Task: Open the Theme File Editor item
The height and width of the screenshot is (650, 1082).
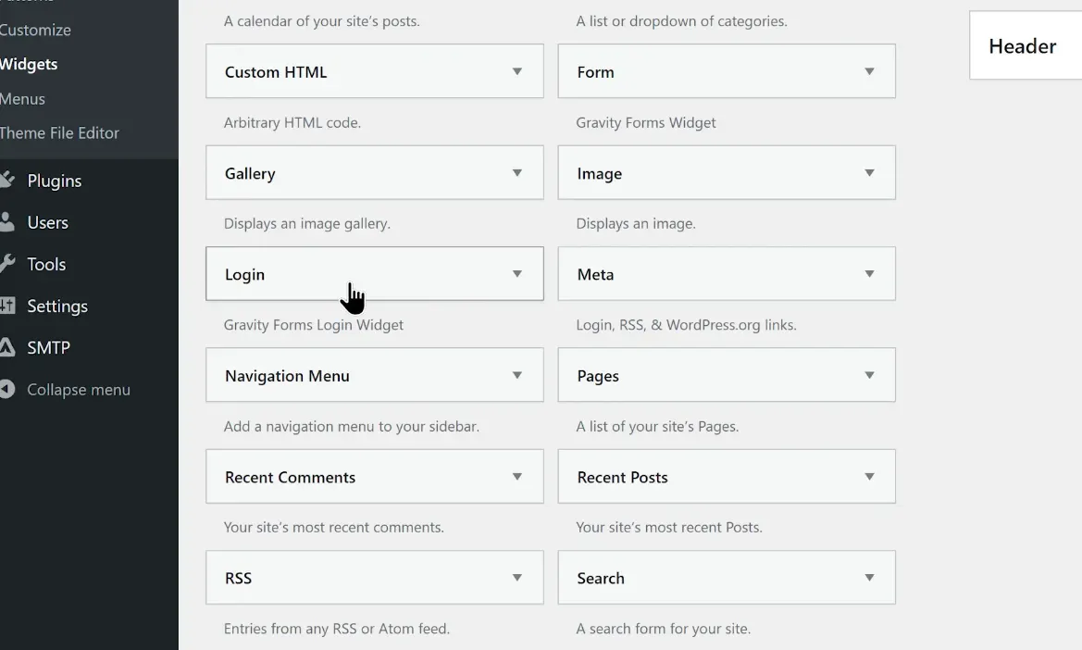Action: click(x=59, y=132)
